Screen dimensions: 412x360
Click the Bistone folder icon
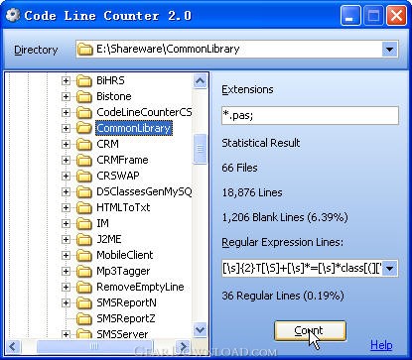point(84,96)
